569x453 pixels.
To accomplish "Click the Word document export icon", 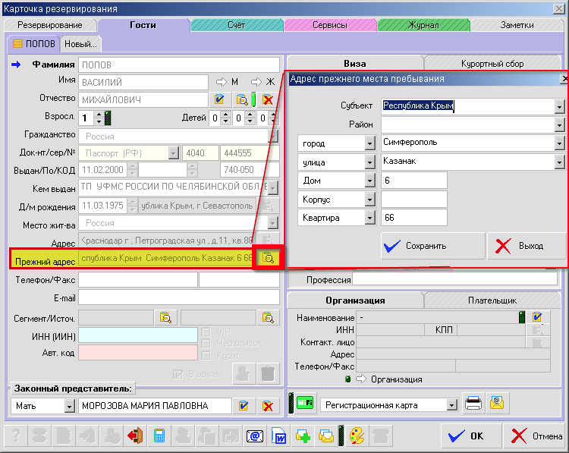I will 280,436.
